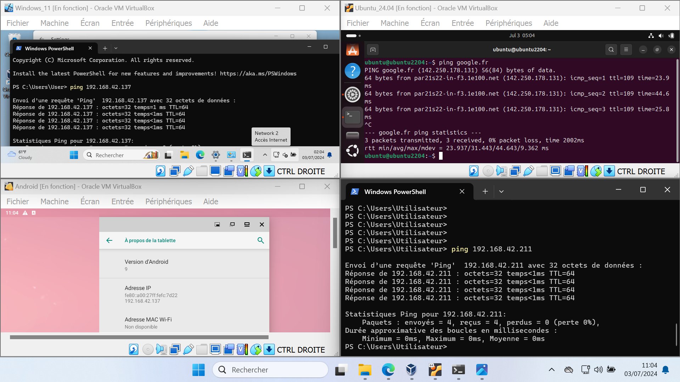680x382 pixels.
Task: Click recording indicator in Windows_11 VM status bar
Action: tap(229, 171)
